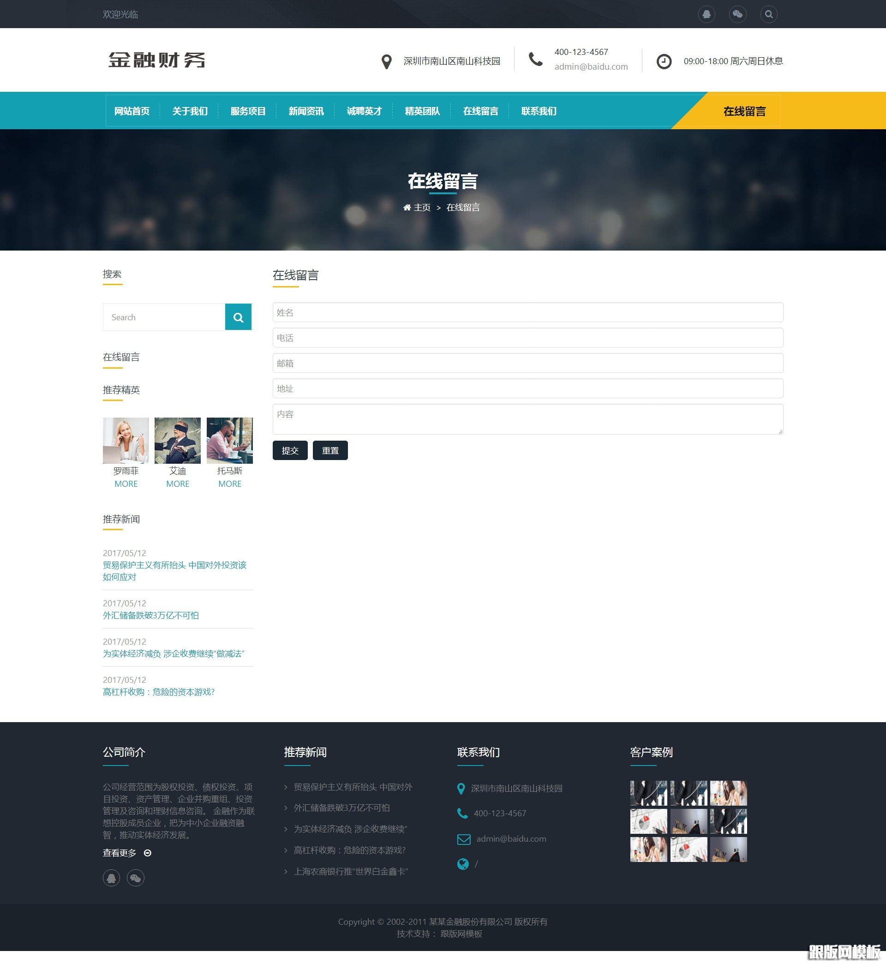Click the notification bell icon in the top bar

tap(706, 14)
